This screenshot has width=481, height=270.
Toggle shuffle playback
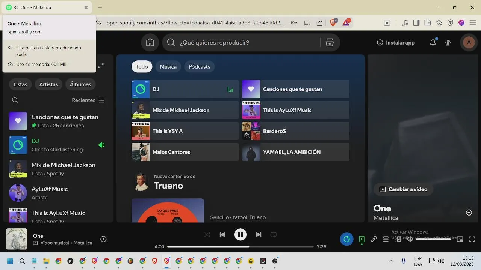coord(207,235)
